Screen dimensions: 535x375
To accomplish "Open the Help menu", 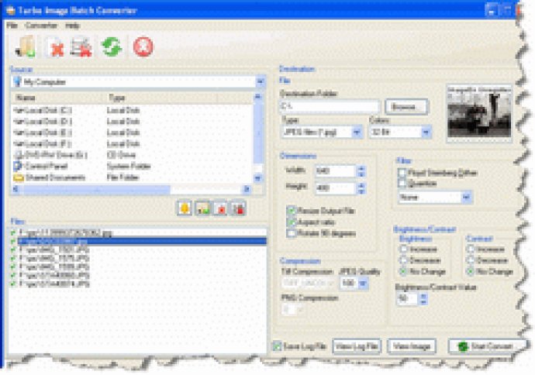I will click(x=72, y=26).
